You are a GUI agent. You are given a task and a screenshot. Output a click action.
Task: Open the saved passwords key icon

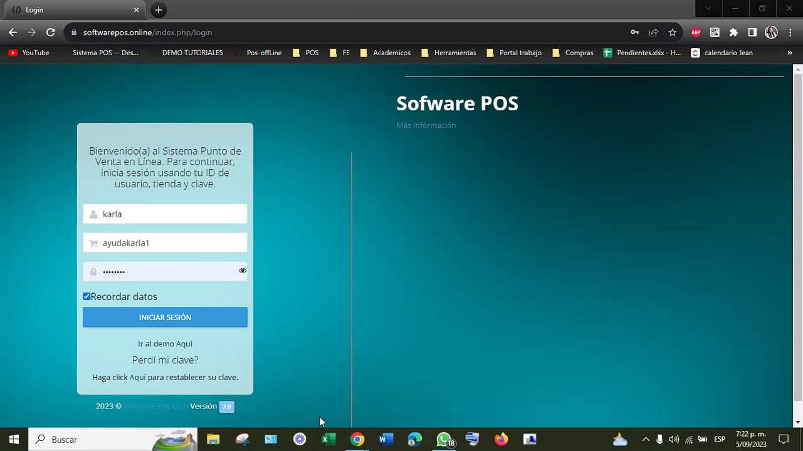coord(635,33)
